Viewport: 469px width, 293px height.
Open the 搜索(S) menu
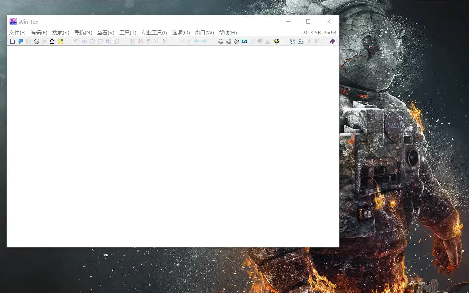coord(61,33)
